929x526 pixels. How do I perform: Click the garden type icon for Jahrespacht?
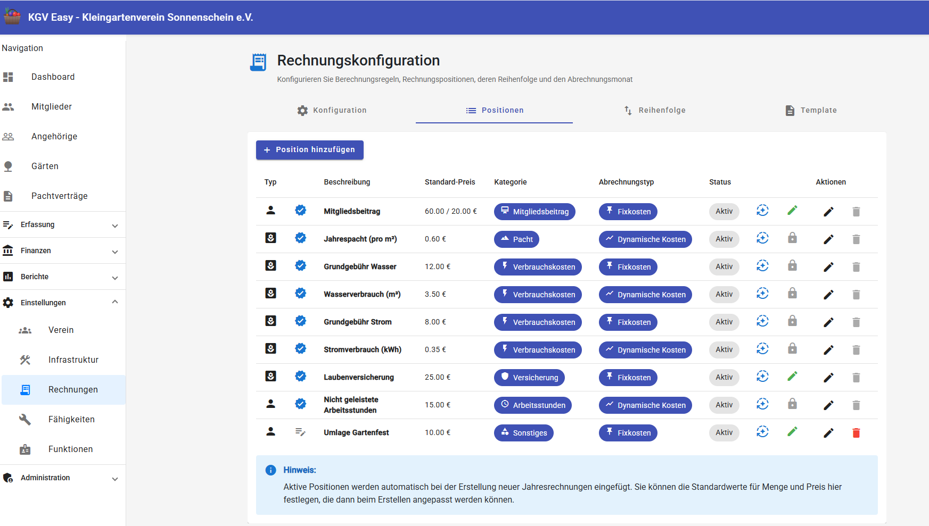[270, 238]
